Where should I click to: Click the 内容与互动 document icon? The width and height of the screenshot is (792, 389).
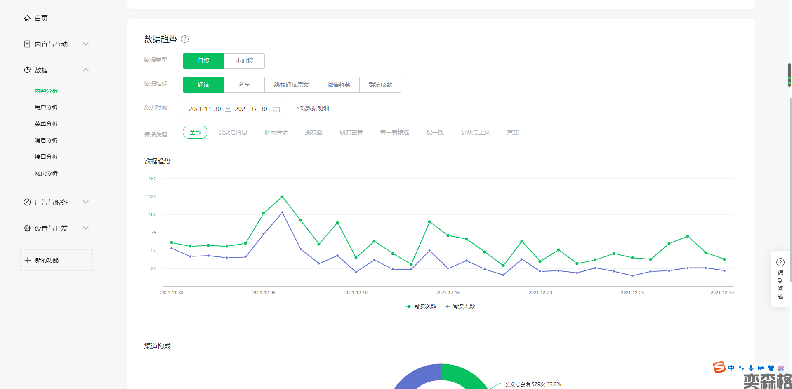(x=27, y=44)
